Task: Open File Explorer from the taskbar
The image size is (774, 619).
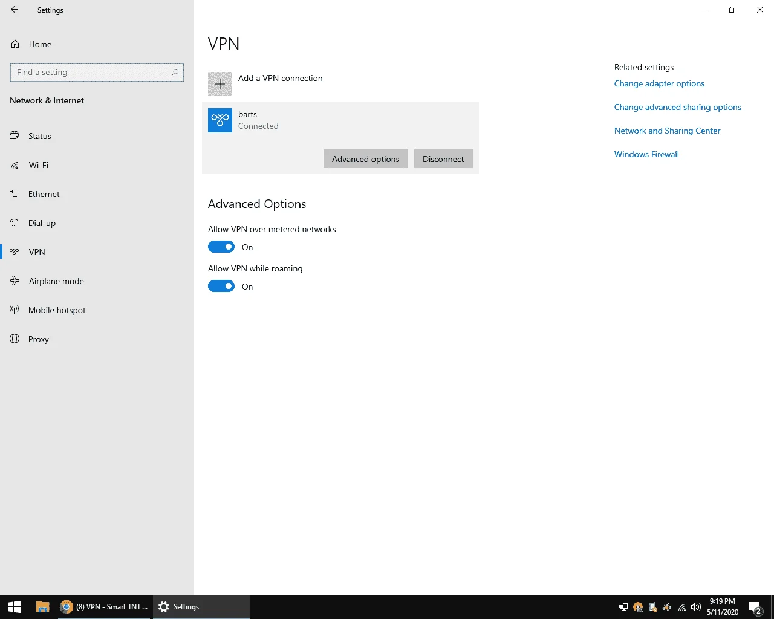Action: click(x=42, y=607)
